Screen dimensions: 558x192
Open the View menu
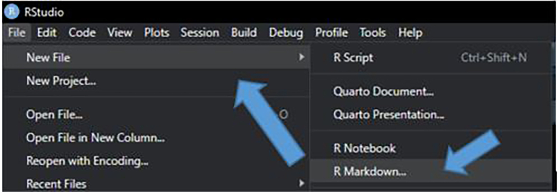click(120, 33)
